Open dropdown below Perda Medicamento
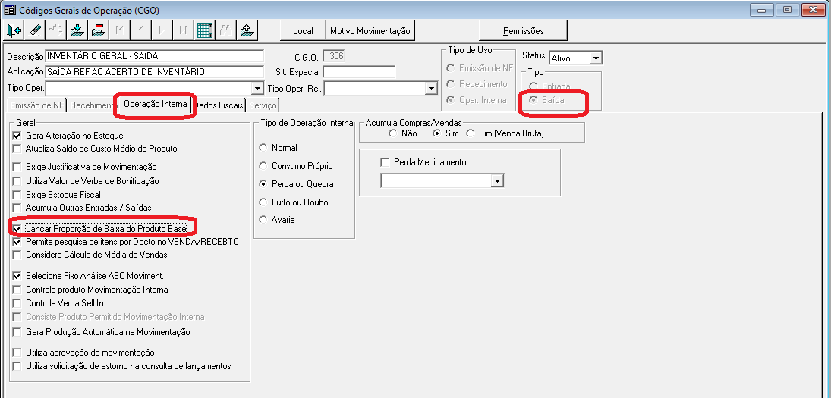This screenshot has width=831, height=398. pyautogui.click(x=497, y=181)
